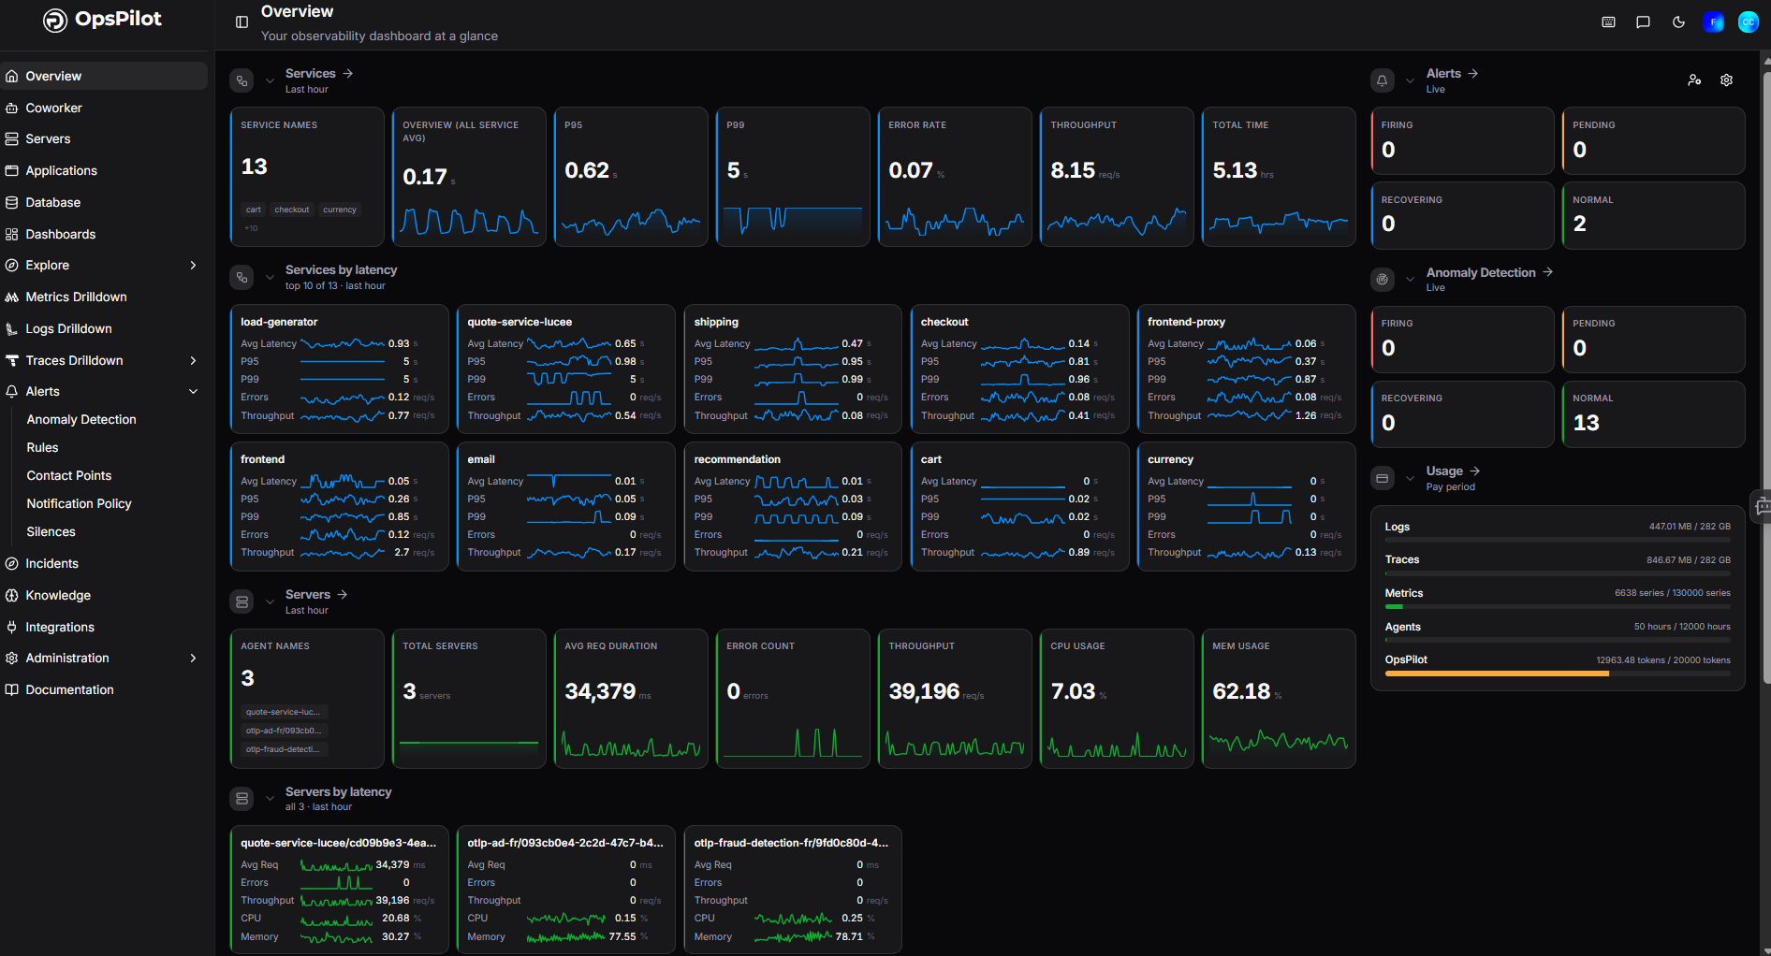This screenshot has height=956, width=1771.
Task: Click the Anomaly Detection section radar icon
Action: point(1382,279)
